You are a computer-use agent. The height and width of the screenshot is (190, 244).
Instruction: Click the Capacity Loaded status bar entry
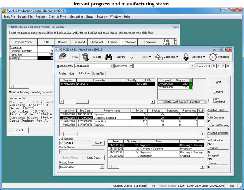pos(123,186)
